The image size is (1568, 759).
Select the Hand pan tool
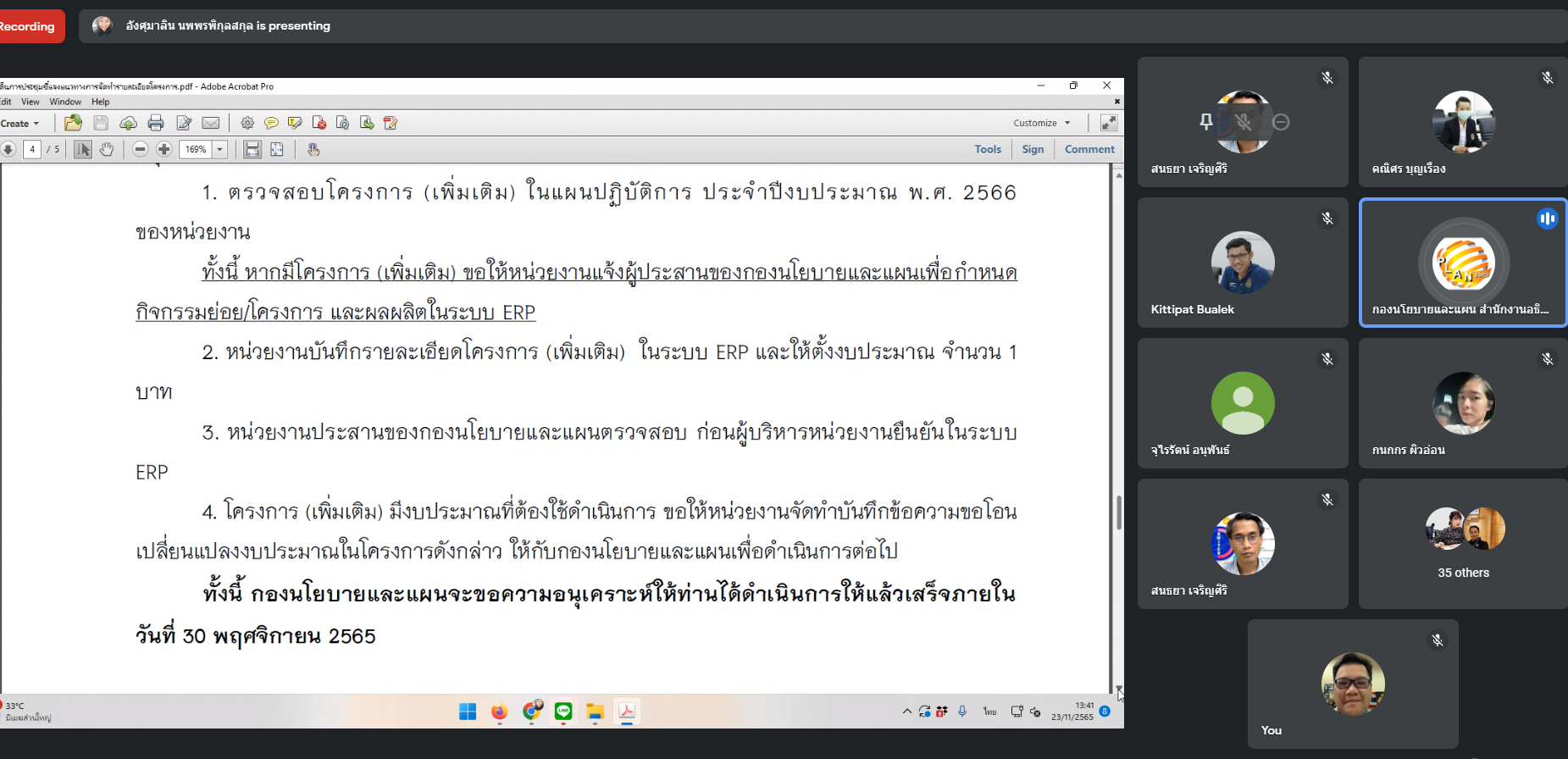point(107,149)
